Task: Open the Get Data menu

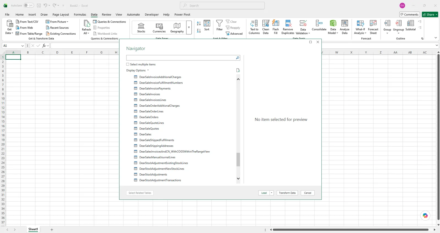Action: click(x=9, y=27)
